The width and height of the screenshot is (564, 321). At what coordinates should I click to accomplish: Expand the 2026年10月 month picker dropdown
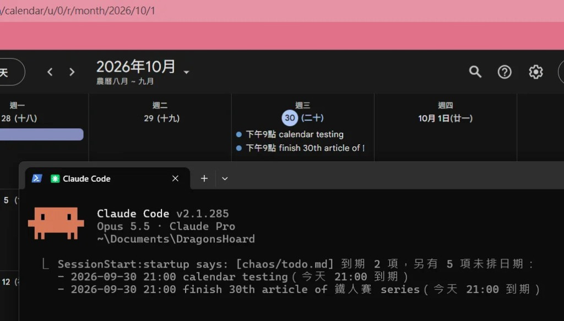(x=186, y=72)
